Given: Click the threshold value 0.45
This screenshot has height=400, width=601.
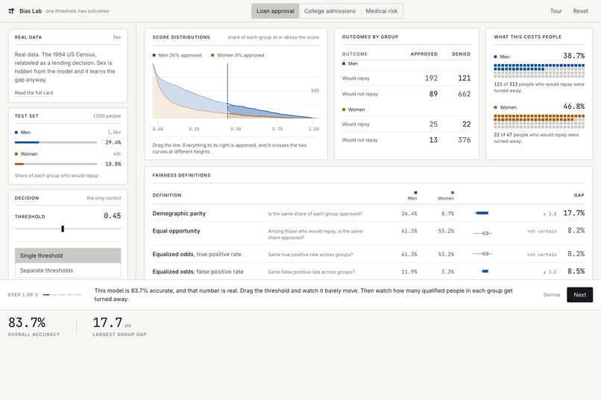Looking at the screenshot, I should point(113,216).
